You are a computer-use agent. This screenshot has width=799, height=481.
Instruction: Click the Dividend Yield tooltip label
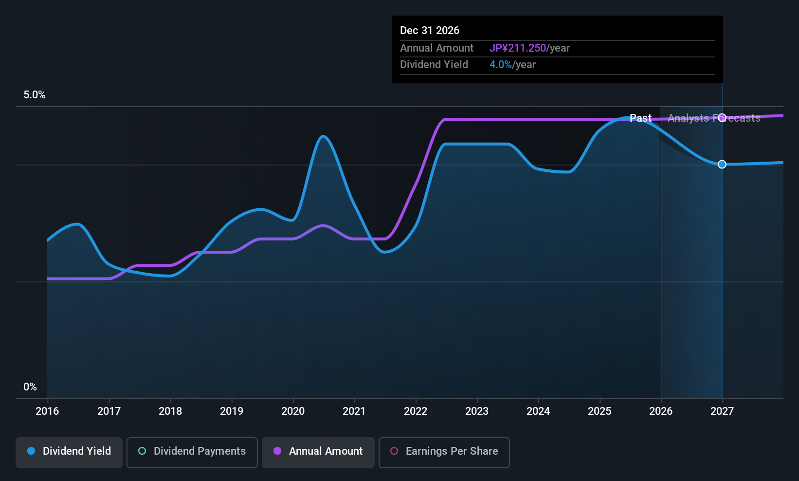tap(434, 65)
